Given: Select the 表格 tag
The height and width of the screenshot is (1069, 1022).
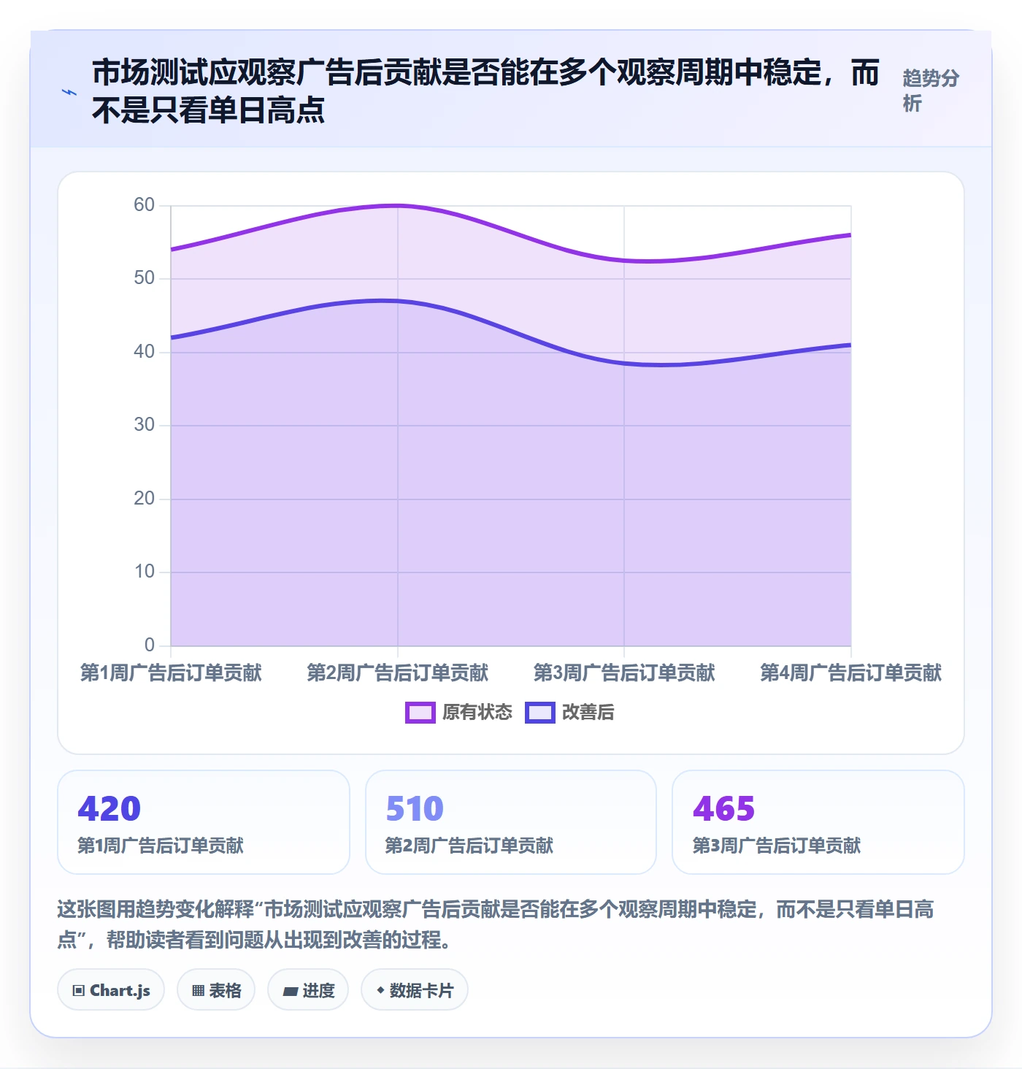Looking at the screenshot, I should point(216,990).
